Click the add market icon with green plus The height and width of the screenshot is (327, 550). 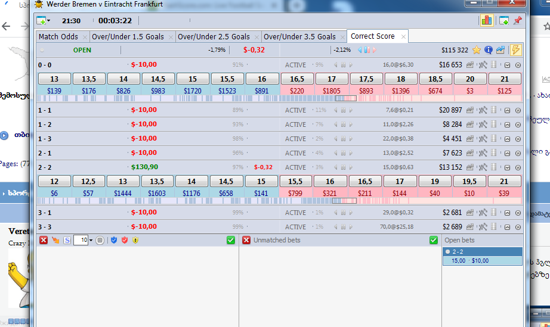click(41, 21)
